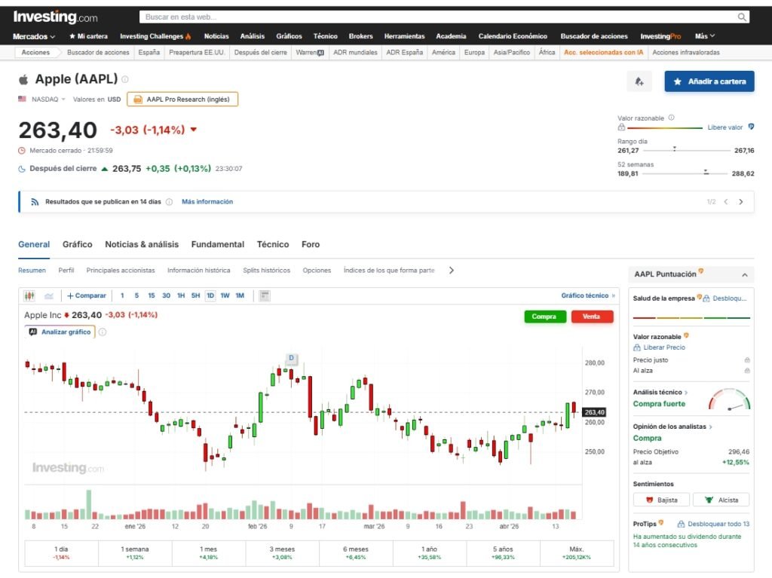Open the Mercados dropdown menu
The height and width of the screenshot is (578, 772).
[x=34, y=36]
